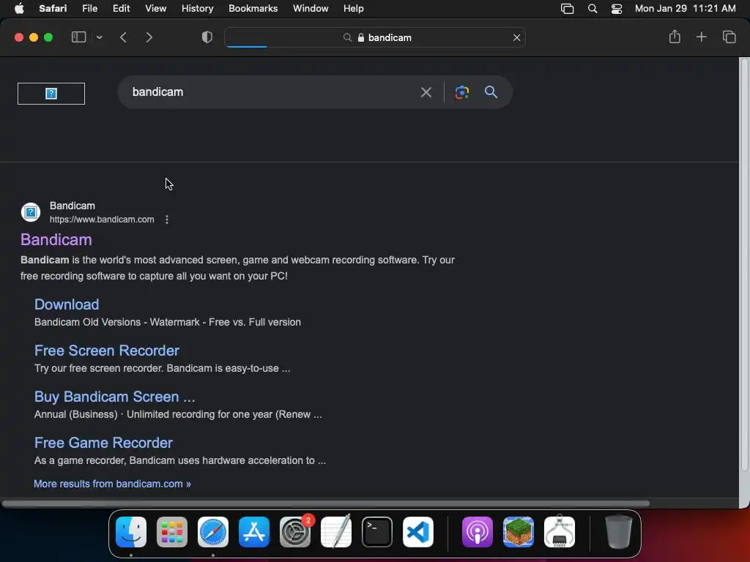Open Visual Studio Code from the Dock

tap(418, 532)
